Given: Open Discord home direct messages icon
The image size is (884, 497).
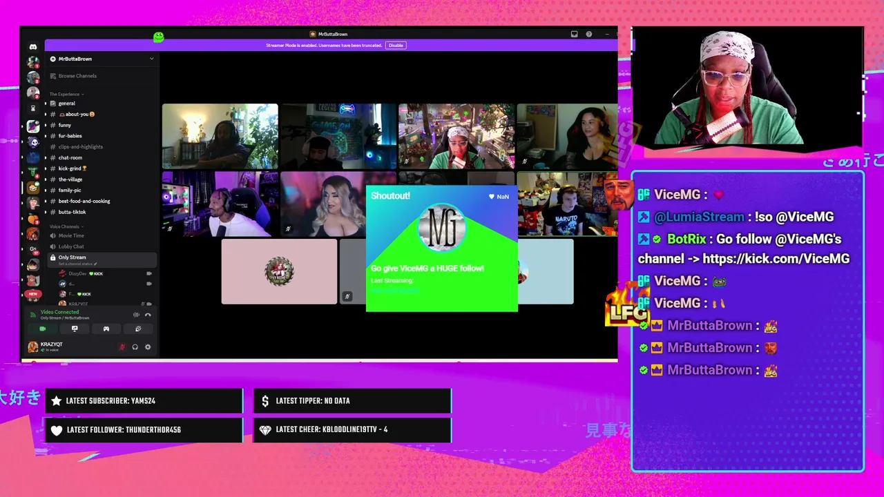Looking at the screenshot, I should 32,47.
